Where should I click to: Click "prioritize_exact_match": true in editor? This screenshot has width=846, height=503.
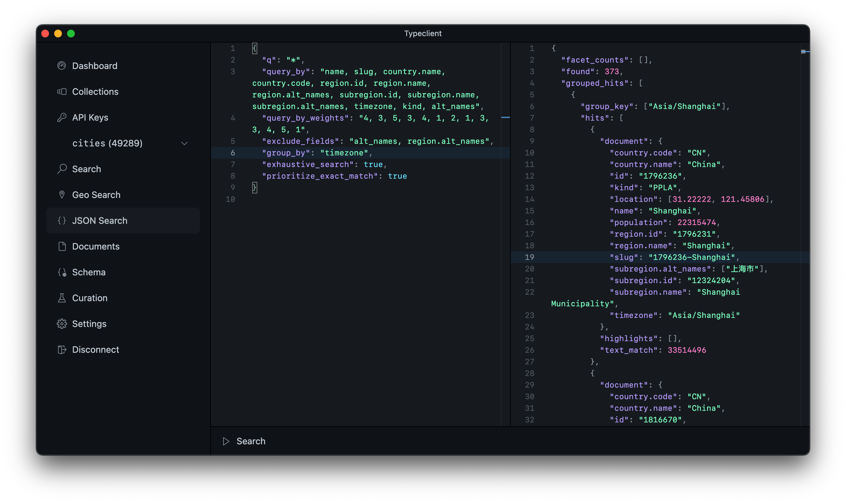point(334,176)
